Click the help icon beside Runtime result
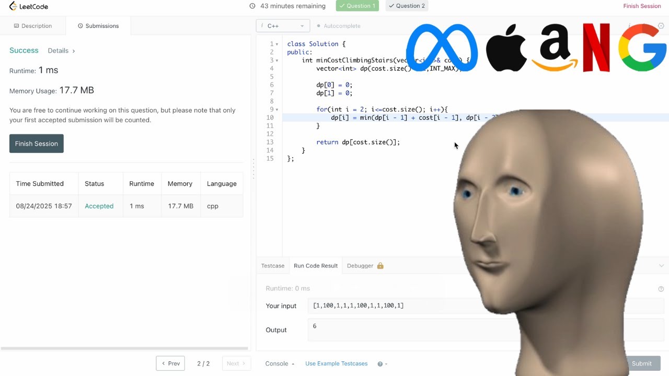Image resolution: width=669 pixels, height=376 pixels. 661,289
